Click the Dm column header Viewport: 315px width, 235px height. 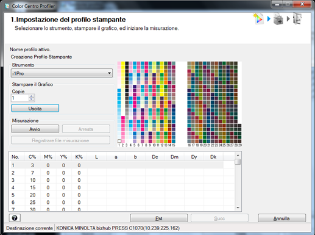[174, 157]
